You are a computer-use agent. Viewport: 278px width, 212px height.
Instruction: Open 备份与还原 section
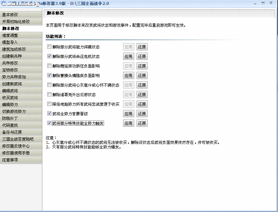[21, 132]
